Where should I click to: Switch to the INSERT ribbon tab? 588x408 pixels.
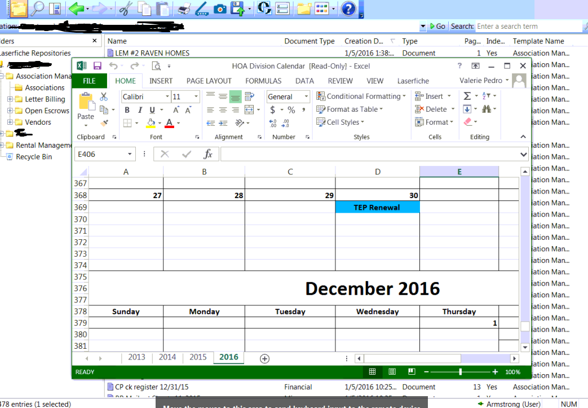[161, 81]
